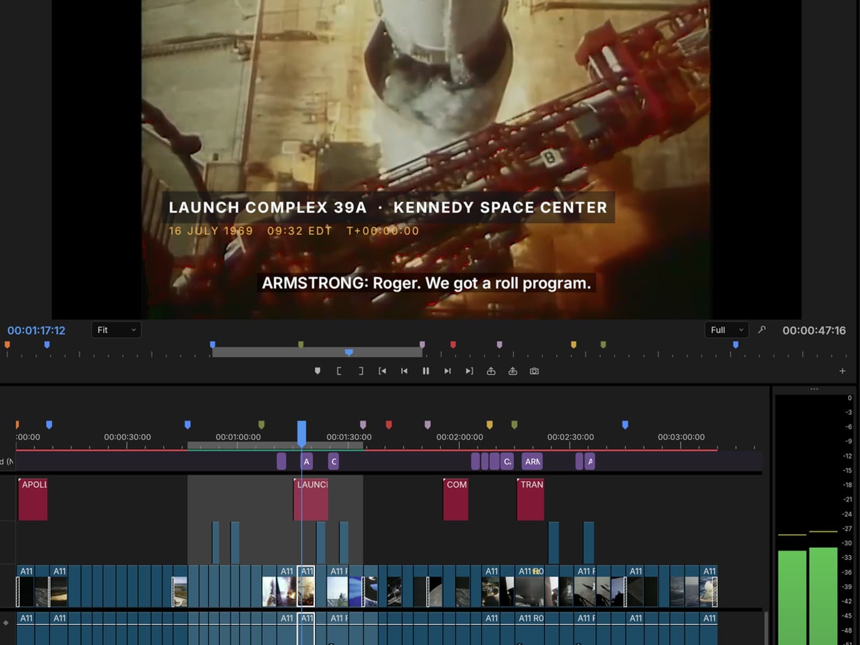Select the caption clip labeled A under the playhead
Screen dimensions: 860x645
306,461
